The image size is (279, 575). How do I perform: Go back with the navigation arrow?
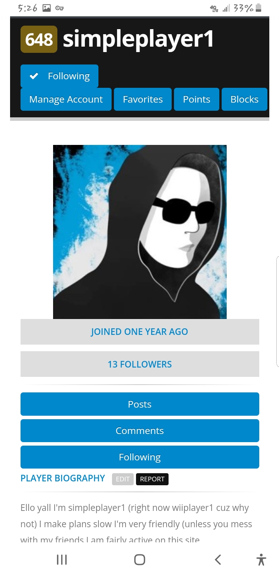tap(218, 559)
